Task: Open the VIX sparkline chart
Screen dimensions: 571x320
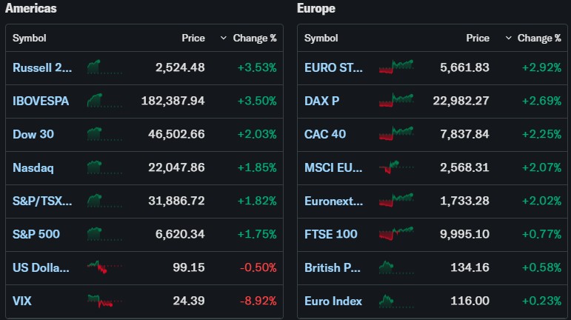Action: pos(104,301)
